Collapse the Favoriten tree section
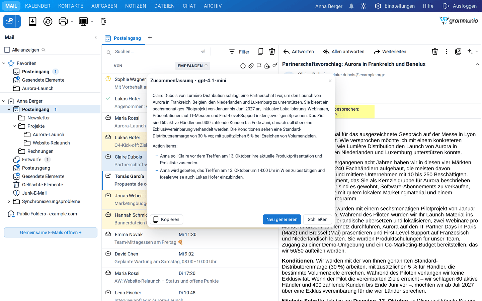The width and height of the screenshot is (482, 301). pyautogui.click(x=4, y=63)
